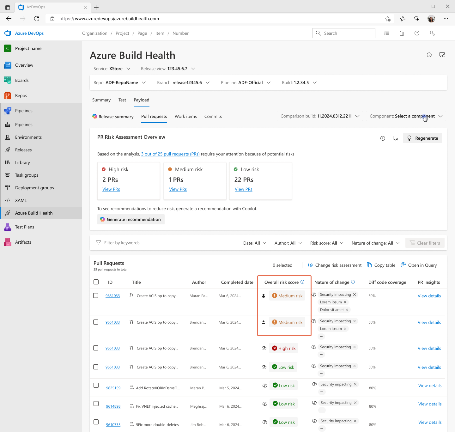Open the Pipeline ADF-Official dropdown
455x432 pixels.
tap(246, 82)
